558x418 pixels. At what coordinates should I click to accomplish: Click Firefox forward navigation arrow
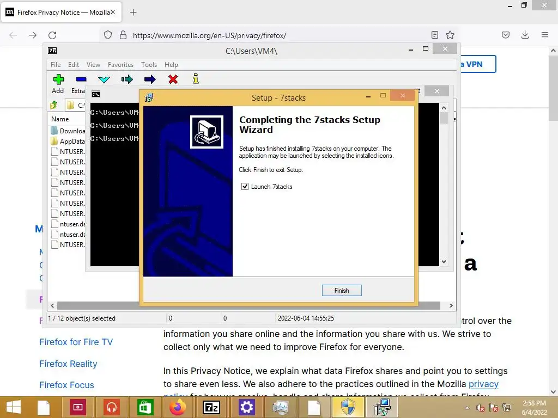(33, 35)
